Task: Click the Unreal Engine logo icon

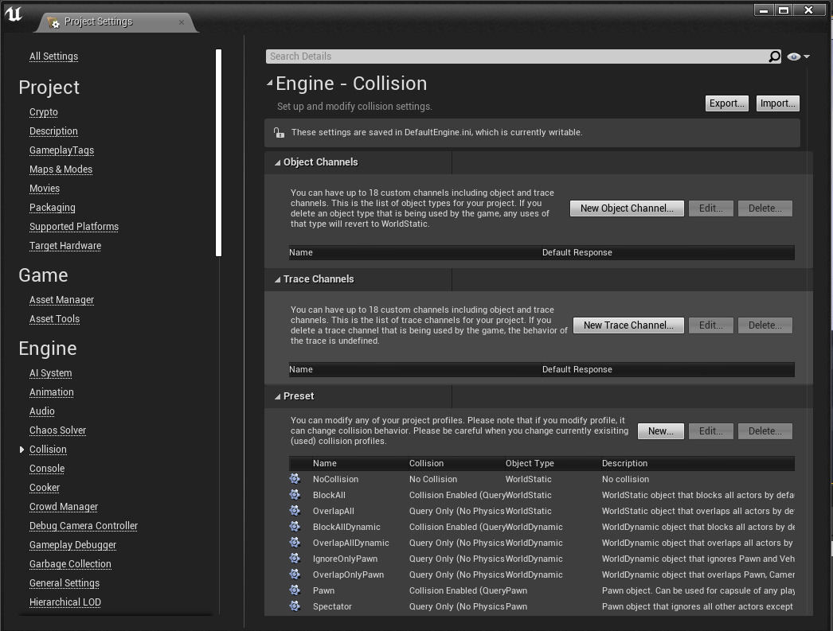Action: pos(14,15)
